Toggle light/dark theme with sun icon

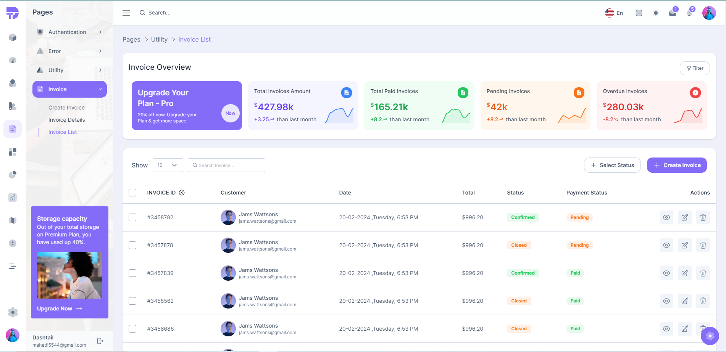pos(656,13)
